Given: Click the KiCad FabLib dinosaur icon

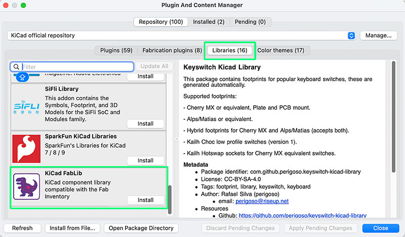Looking at the screenshot, I should 26,187.
